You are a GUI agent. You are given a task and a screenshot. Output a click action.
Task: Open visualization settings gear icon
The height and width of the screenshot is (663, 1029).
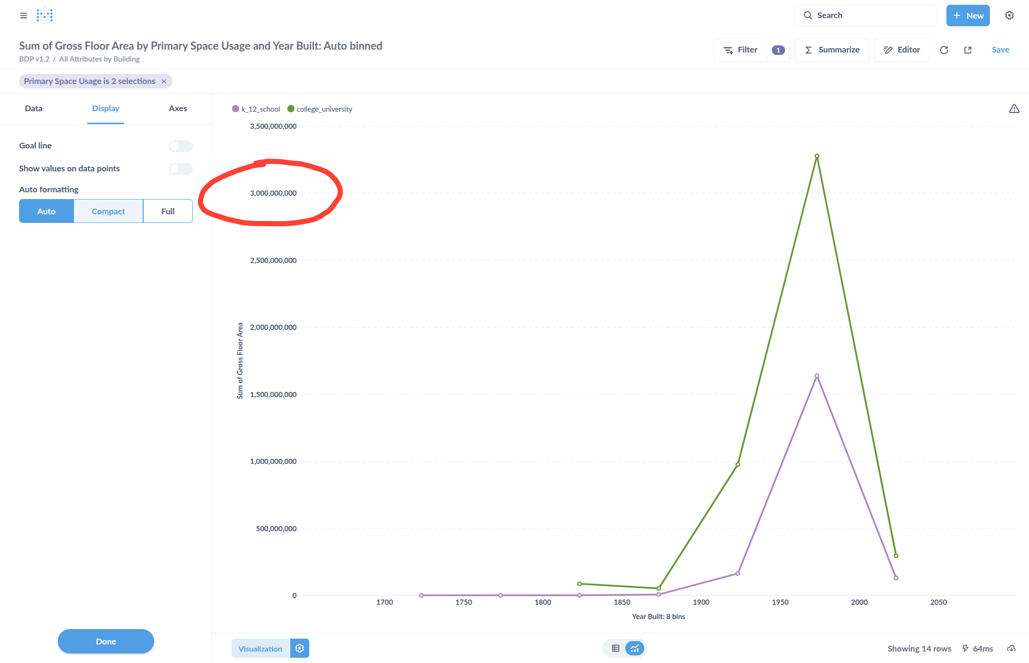point(300,648)
